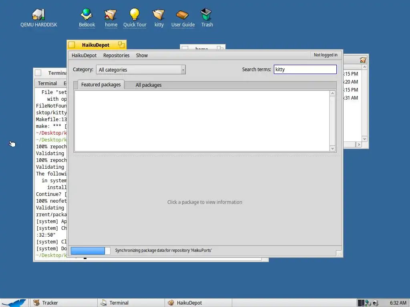Open the Show menu

point(142,55)
